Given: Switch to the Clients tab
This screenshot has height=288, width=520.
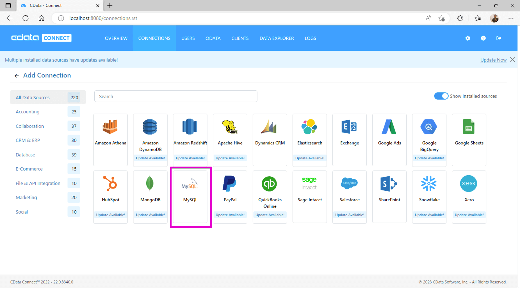Looking at the screenshot, I should click(x=240, y=38).
